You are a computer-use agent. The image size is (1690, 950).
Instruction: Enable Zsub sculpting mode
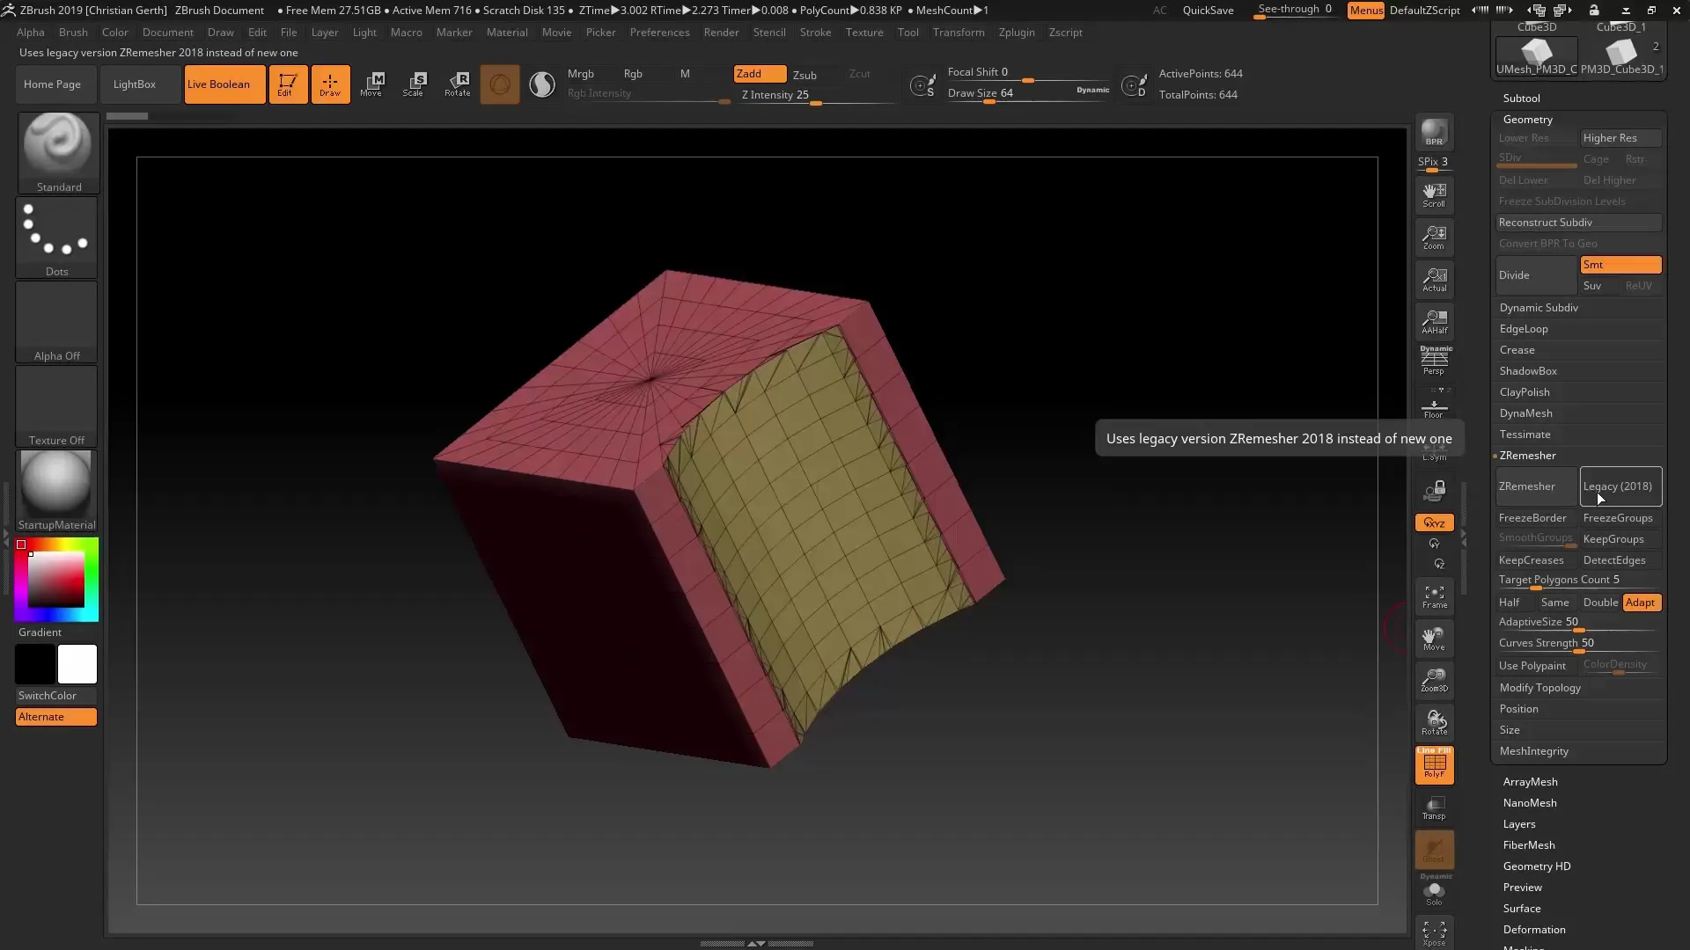[805, 75]
